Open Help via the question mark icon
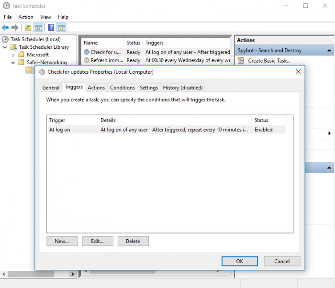This screenshot has height=288, width=335. [51, 28]
